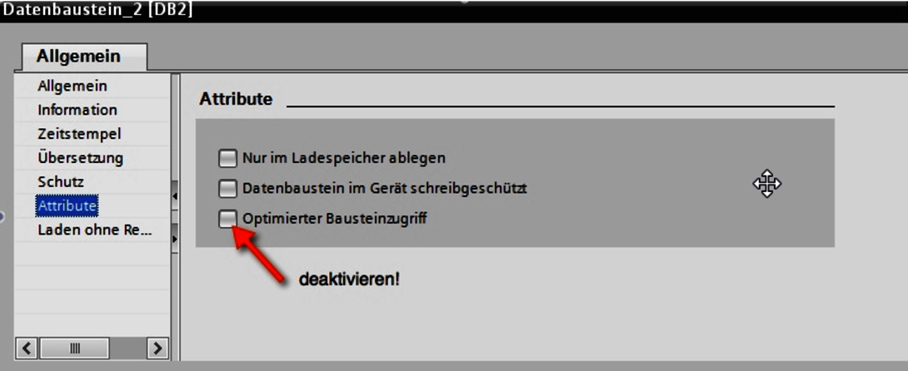Toggle Datenbaustein im Gerät schreibgeschützt checkbox

tap(227, 188)
